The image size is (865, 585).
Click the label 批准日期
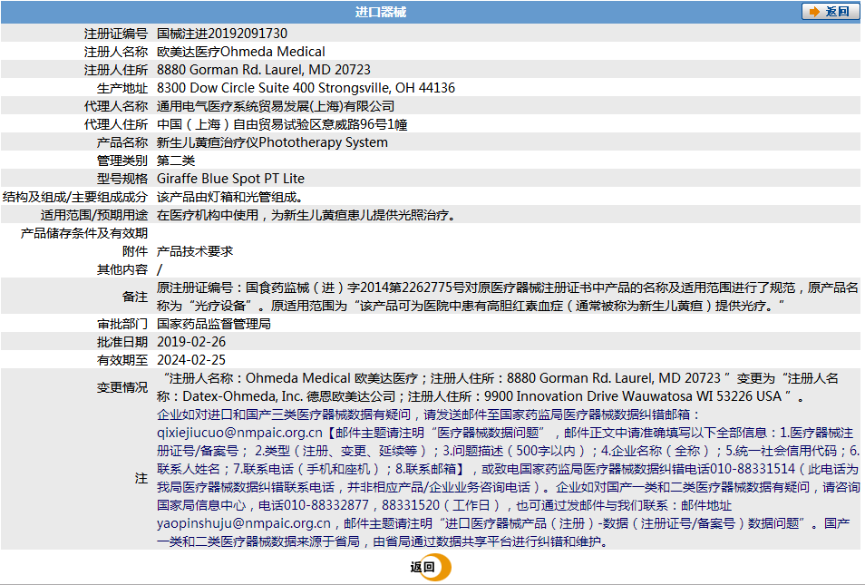click(122, 342)
